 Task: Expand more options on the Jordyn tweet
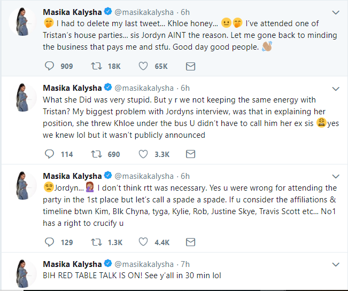[x=335, y=176]
